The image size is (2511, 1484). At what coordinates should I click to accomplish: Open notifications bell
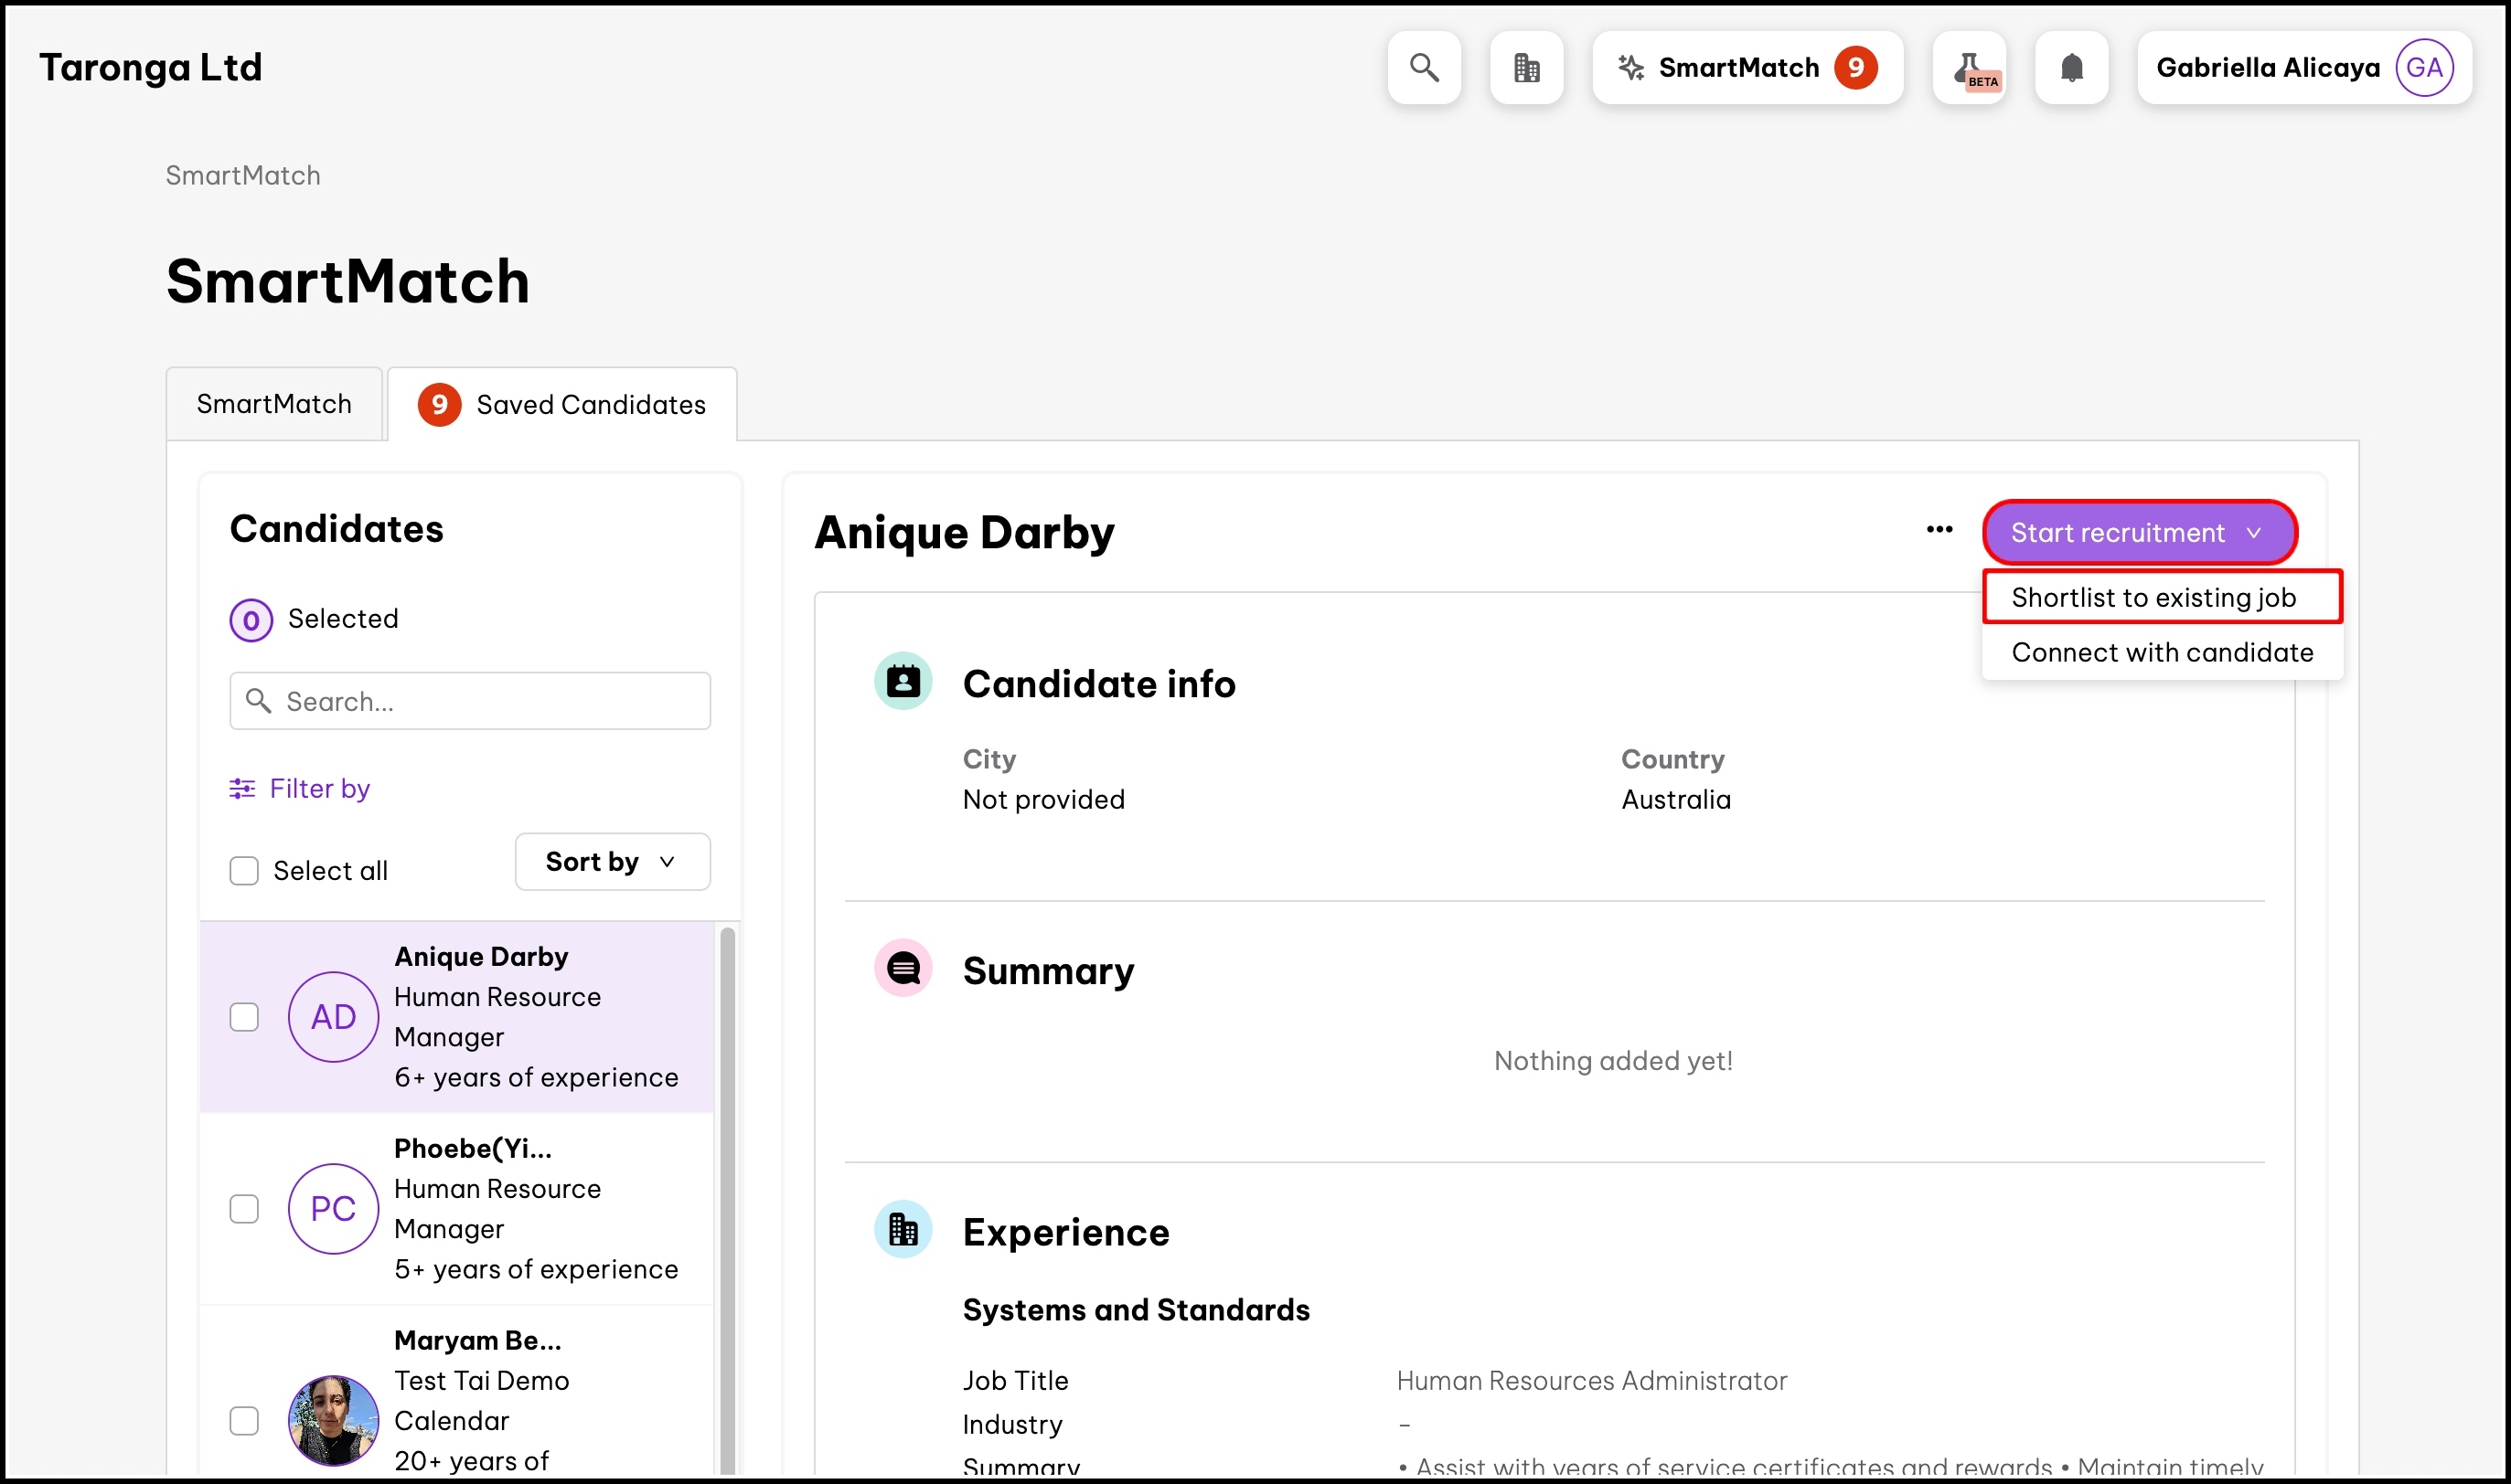pyautogui.click(x=2072, y=67)
